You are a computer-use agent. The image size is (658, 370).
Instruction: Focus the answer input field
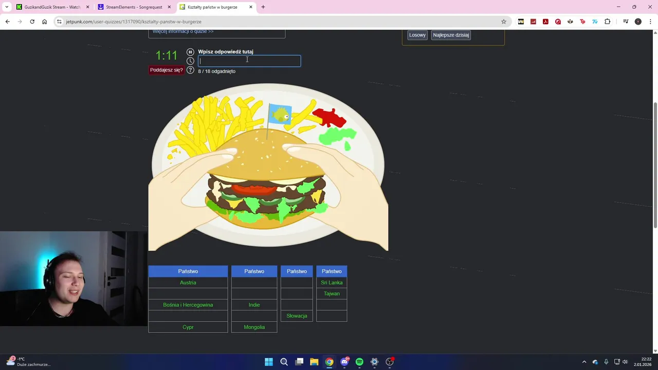(249, 61)
